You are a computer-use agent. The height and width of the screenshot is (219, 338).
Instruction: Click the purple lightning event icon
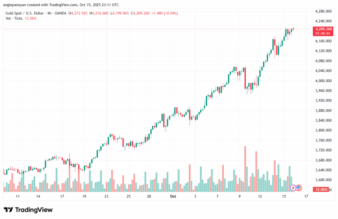click(x=293, y=188)
